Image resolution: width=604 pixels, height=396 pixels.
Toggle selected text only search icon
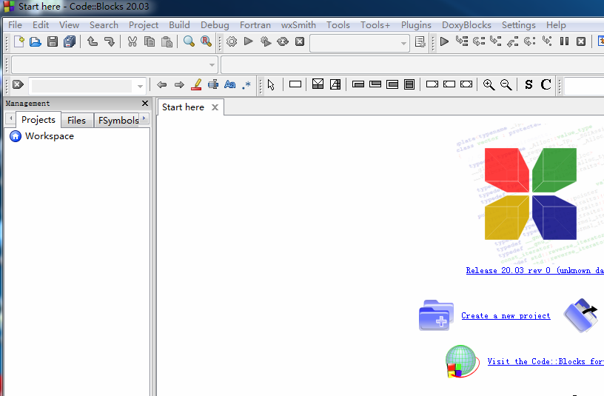coord(213,84)
